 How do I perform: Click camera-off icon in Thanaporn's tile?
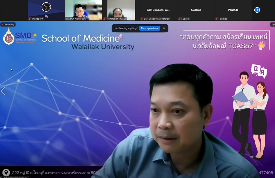tap(46, 16)
